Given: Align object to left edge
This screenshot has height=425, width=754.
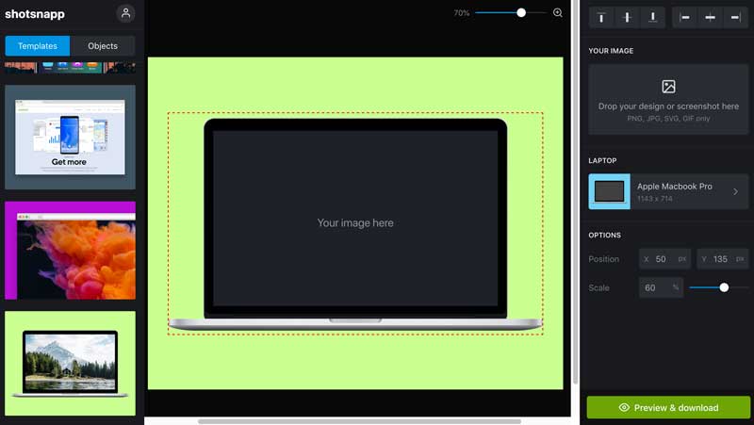Looking at the screenshot, I should pyautogui.click(x=684, y=18).
